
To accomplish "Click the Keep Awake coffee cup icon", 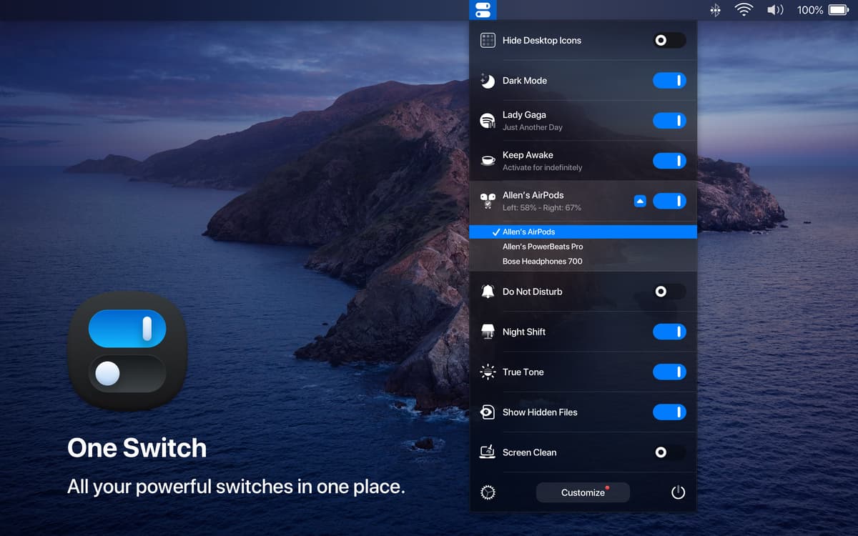I will (x=488, y=161).
